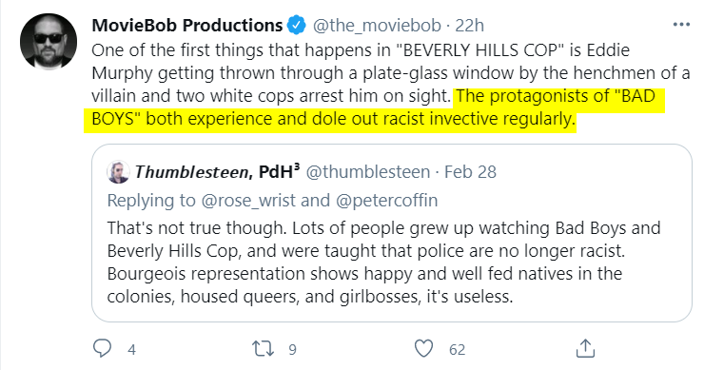Retweet this MovieBob post
This screenshot has width=704, height=370.
264,349
